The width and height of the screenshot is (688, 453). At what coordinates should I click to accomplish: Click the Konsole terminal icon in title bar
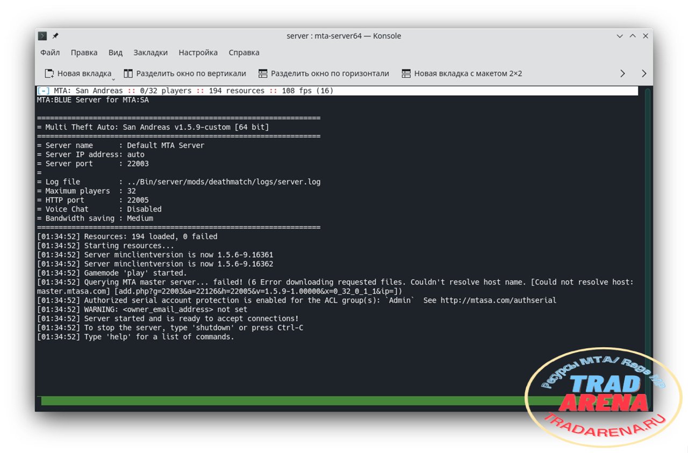coord(42,36)
